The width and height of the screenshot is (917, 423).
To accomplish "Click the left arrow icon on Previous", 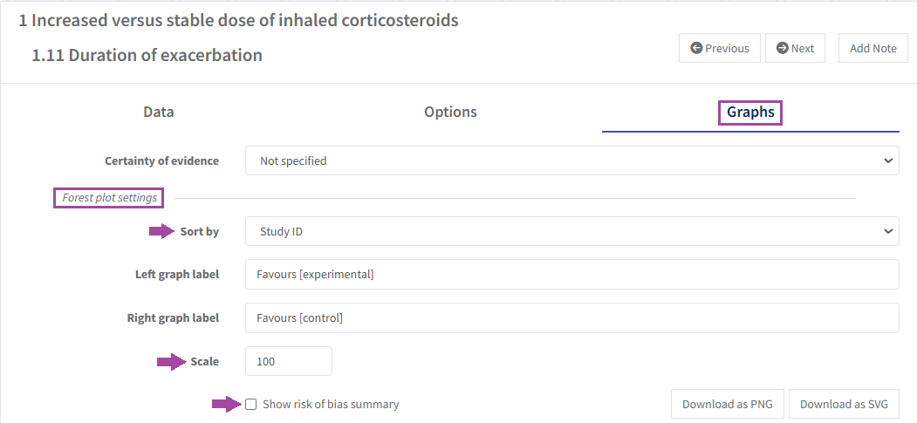I will click(696, 49).
